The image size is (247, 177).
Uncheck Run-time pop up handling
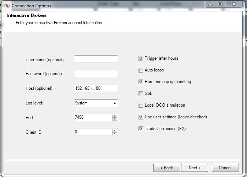[x=141, y=82]
